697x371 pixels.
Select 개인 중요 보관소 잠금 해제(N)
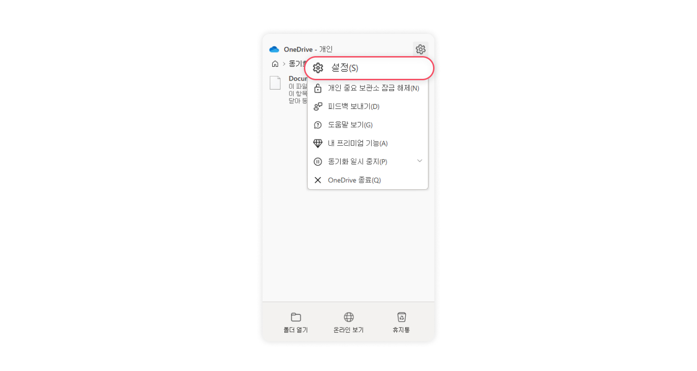click(x=368, y=88)
